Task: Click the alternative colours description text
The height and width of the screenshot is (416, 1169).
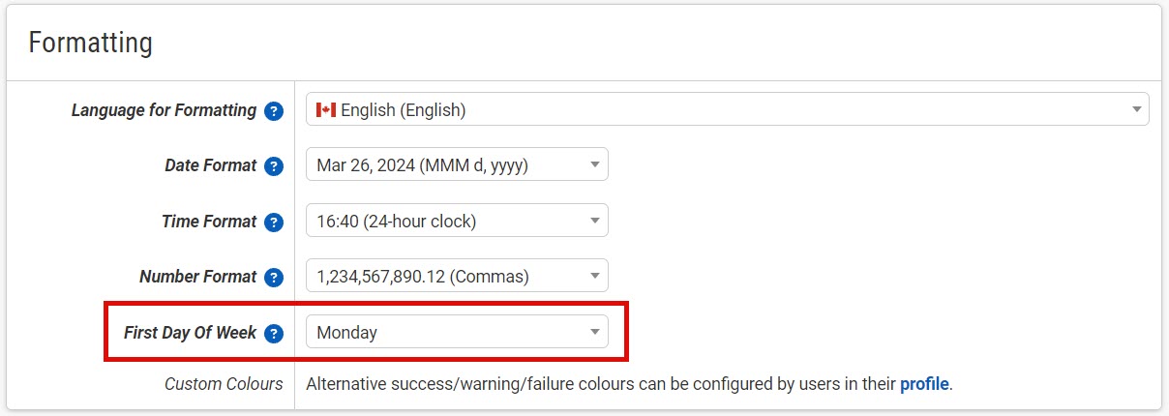Action: [600, 384]
